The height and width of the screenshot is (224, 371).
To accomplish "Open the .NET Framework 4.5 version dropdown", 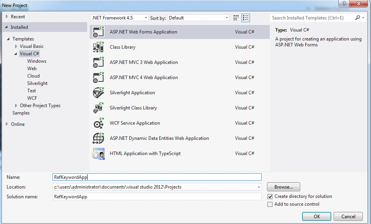I will [120, 18].
